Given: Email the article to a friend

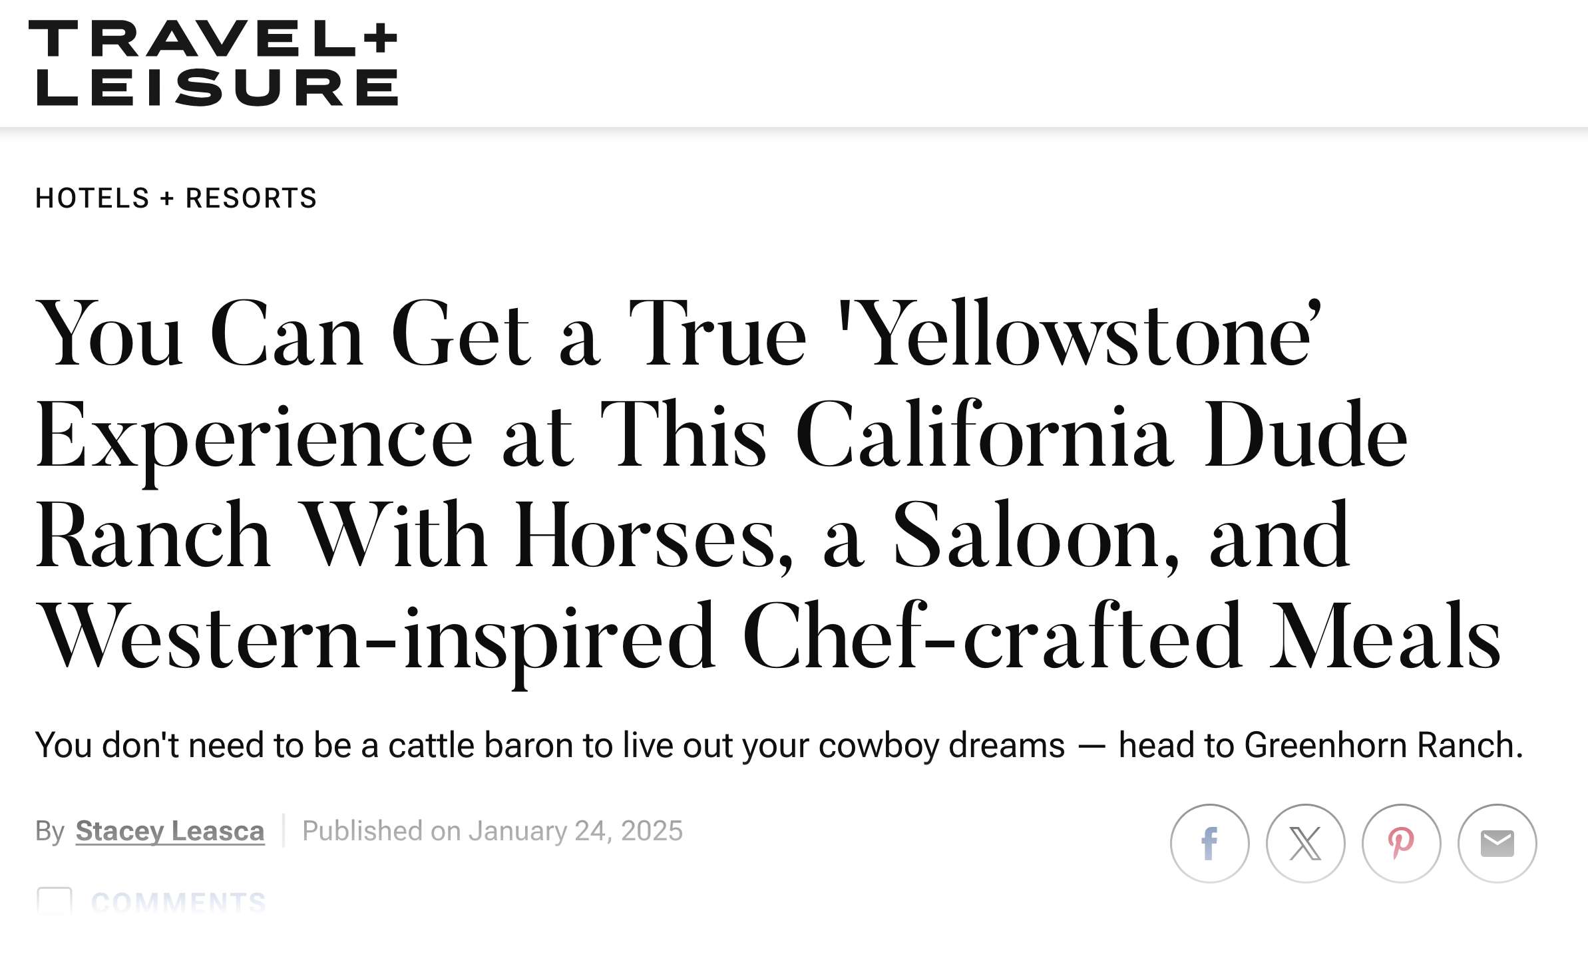Looking at the screenshot, I should click(1496, 843).
